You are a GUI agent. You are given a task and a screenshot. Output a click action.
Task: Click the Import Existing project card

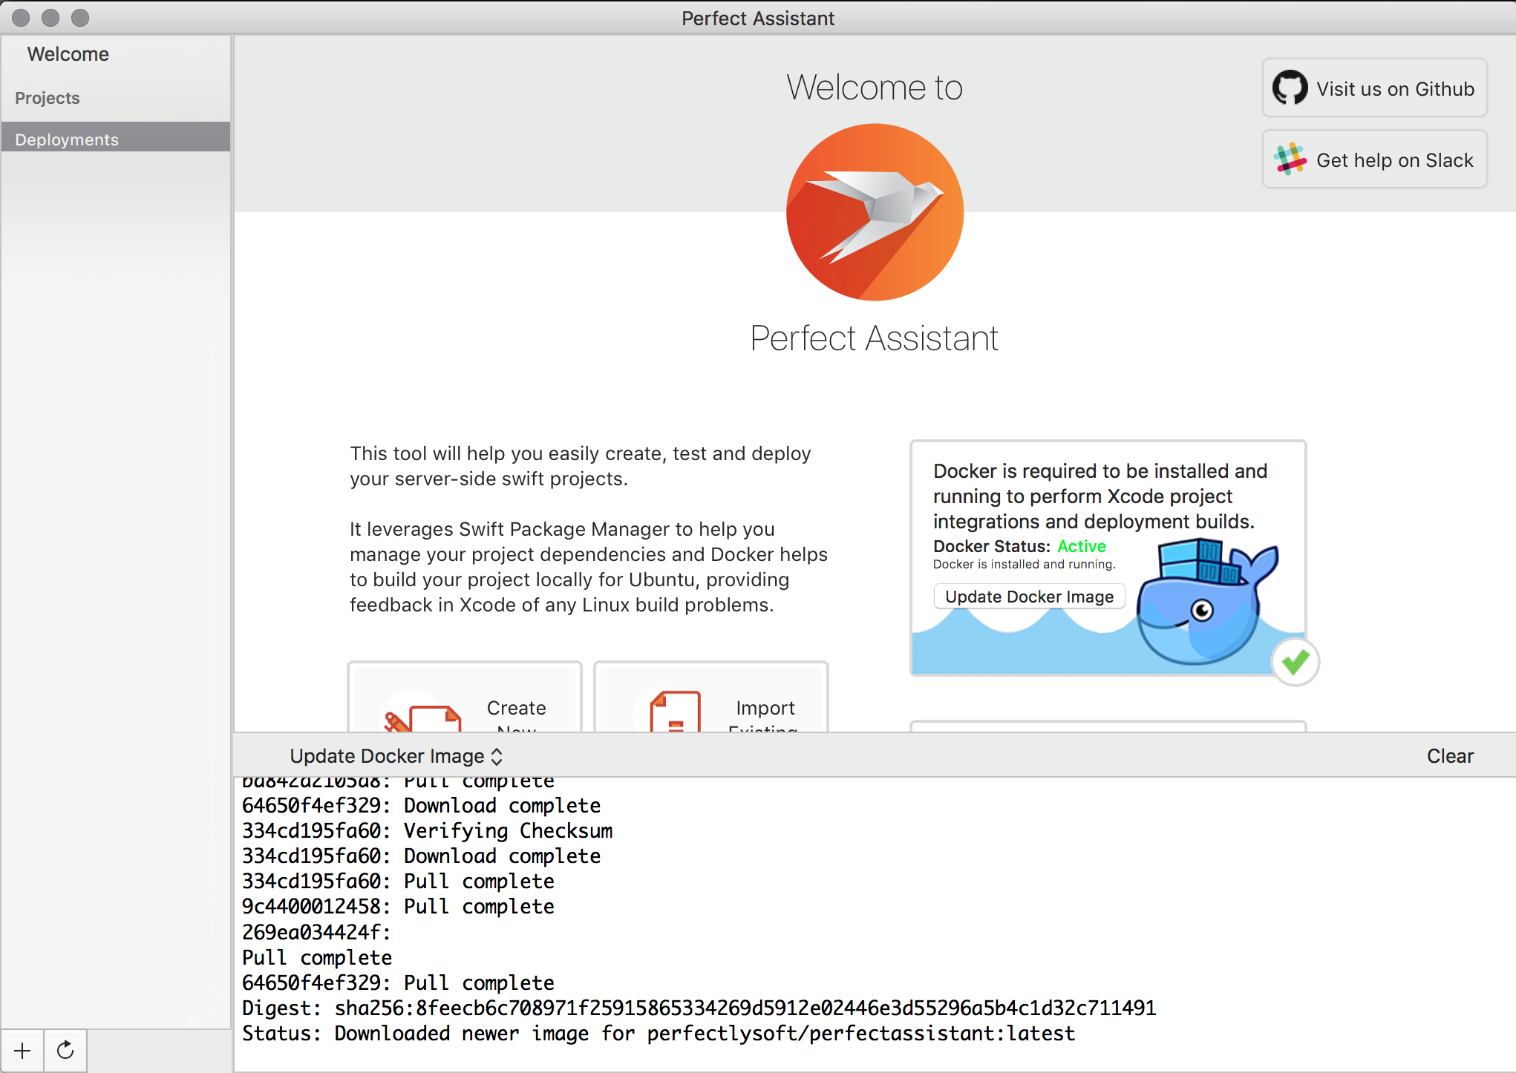711,698
